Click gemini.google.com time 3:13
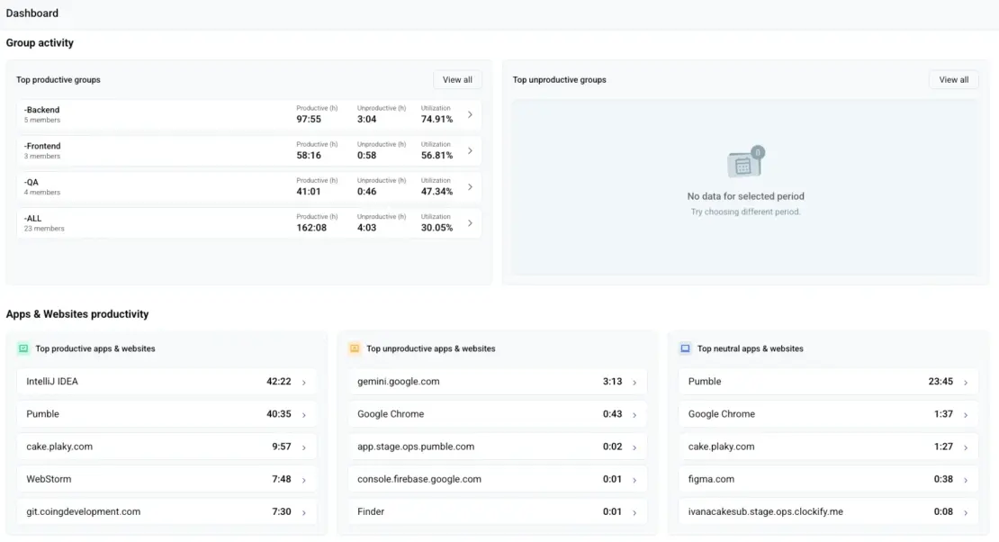This screenshot has width=999, height=542. pos(612,382)
